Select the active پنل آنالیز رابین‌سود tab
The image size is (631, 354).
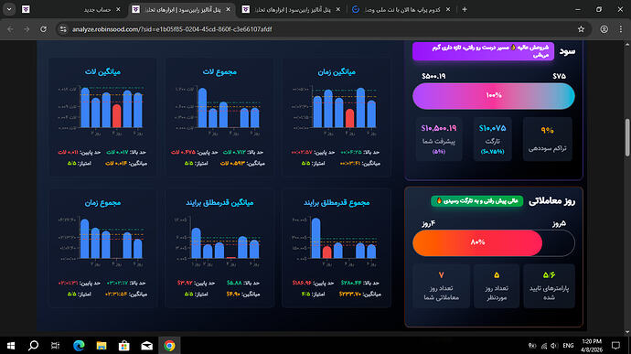tap(182, 9)
